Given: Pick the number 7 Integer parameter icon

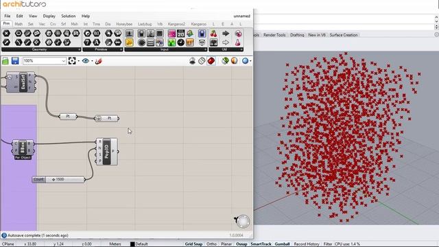Looking at the screenshot, I should pyautogui.click(x=87, y=43).
